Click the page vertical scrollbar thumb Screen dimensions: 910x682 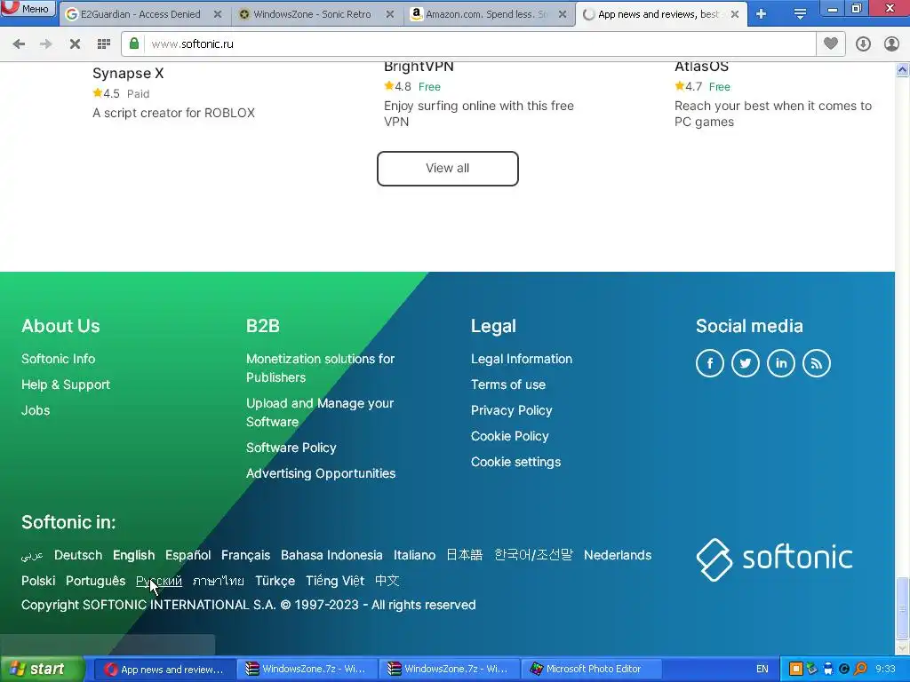[x=903, y=607]
